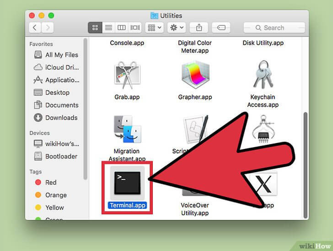Switch to column view mode
333x251 pixels.
tap(122, 27)
